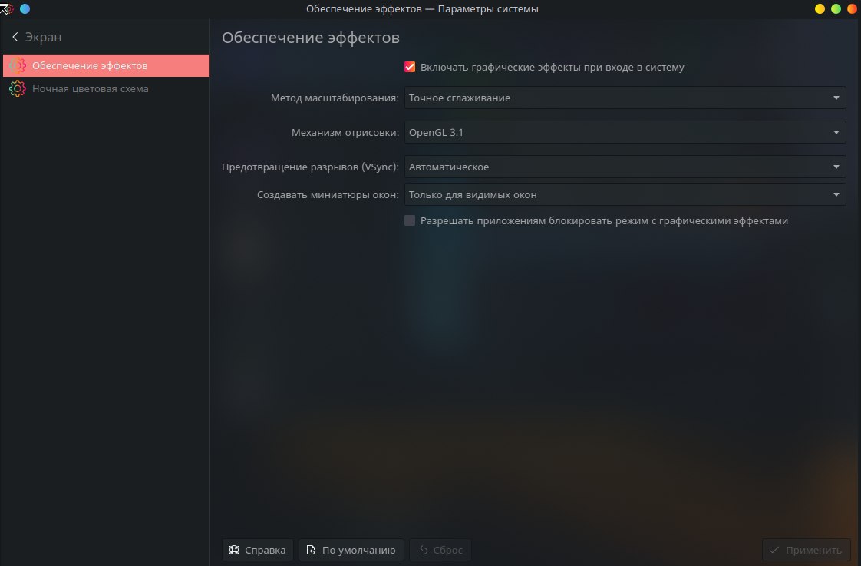
Task: Click the gear icon beside Ночная цветовая схема
Action: point(17,88)
